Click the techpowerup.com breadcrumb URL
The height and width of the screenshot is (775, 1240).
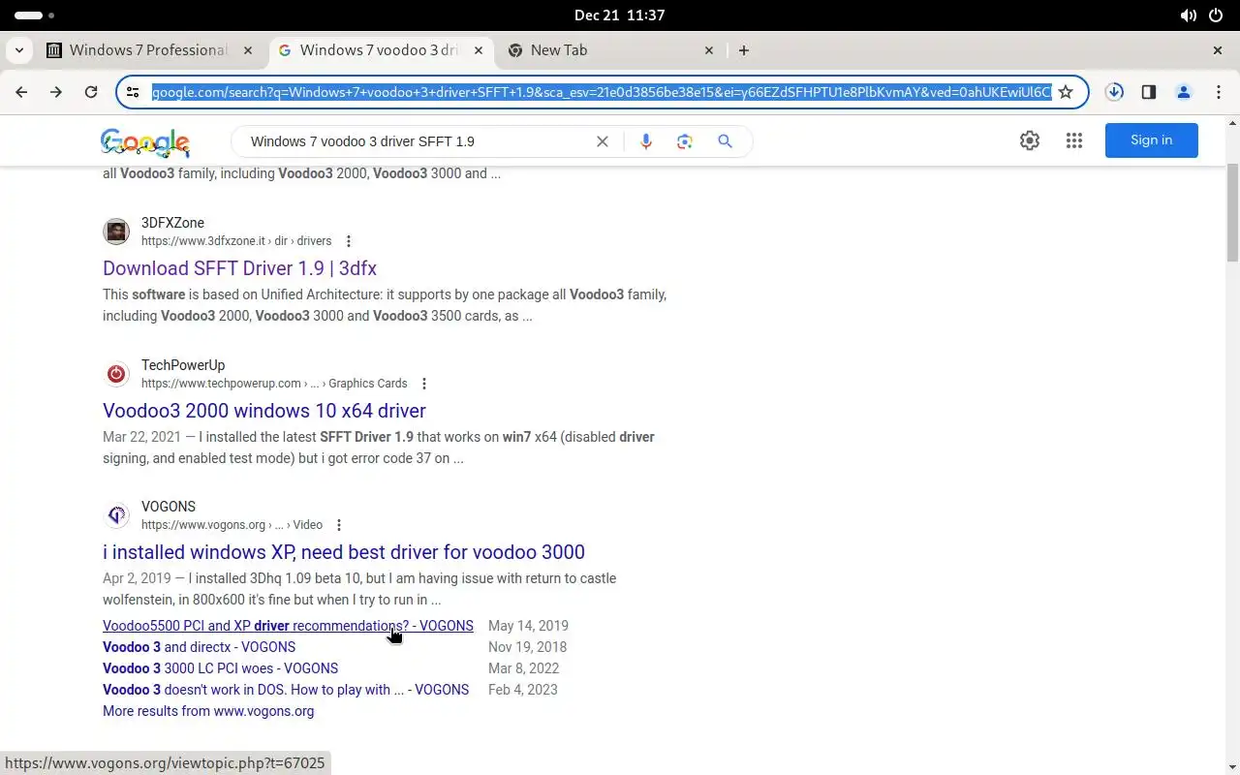(274, 384)
